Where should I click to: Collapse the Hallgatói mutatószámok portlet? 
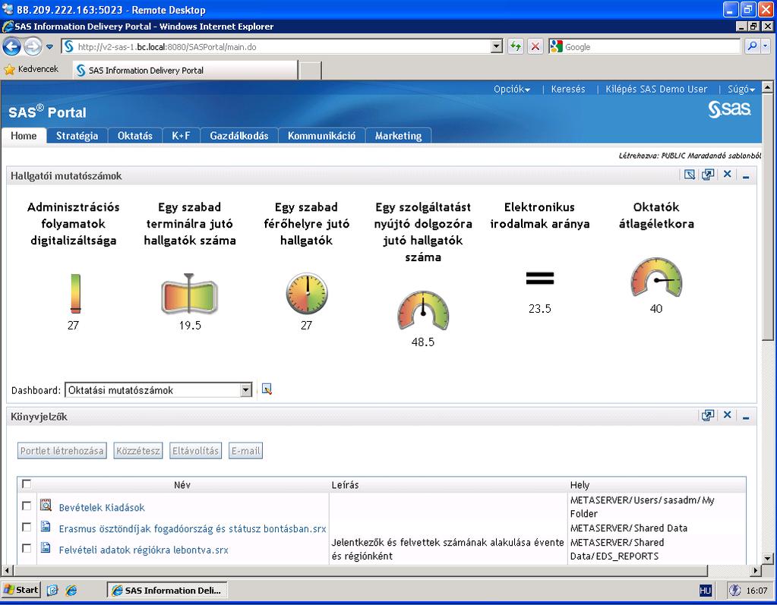point(746,176)
